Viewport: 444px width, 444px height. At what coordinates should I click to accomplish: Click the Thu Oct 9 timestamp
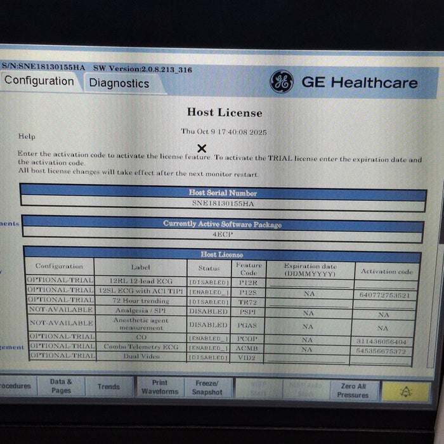click(224, 132)
